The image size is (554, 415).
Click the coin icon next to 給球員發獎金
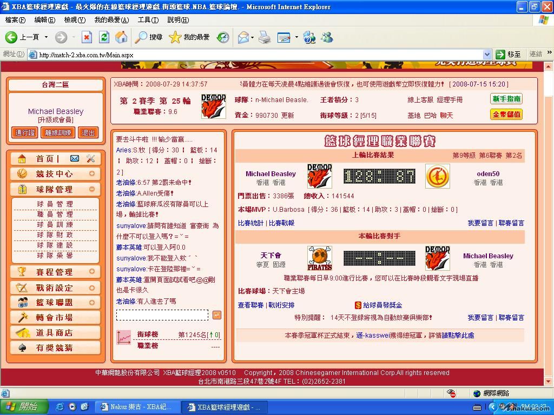click(x=358, y=305)
